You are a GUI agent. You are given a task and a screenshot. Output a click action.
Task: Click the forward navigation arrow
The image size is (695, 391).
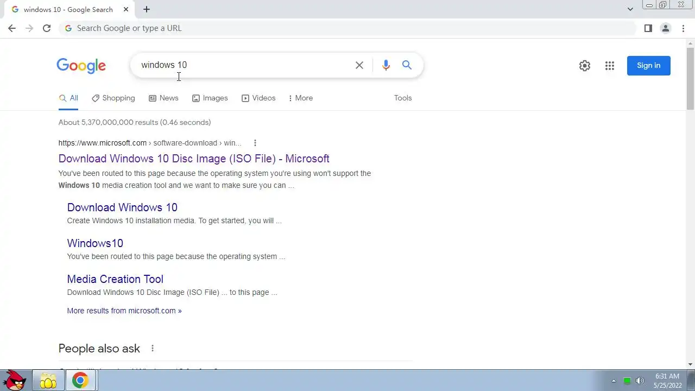29,28
